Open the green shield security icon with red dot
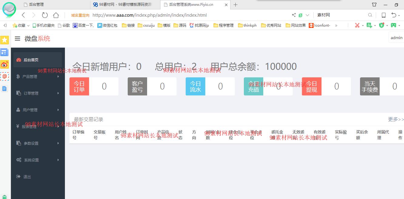 [x=382, y=25]
